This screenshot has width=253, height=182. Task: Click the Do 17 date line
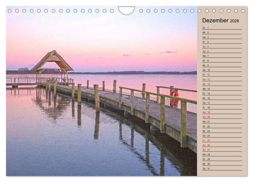click(x=222, y=103)
